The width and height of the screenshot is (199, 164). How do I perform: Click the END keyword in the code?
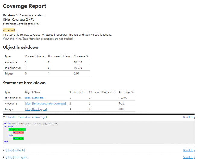point(6,141)
